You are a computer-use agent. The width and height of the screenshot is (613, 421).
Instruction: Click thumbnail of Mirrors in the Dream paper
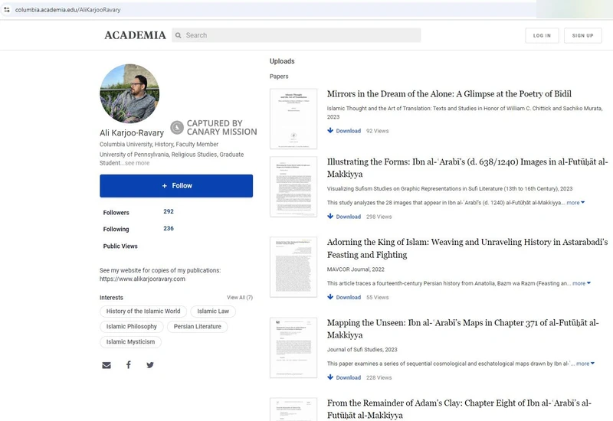pos(293,119)
